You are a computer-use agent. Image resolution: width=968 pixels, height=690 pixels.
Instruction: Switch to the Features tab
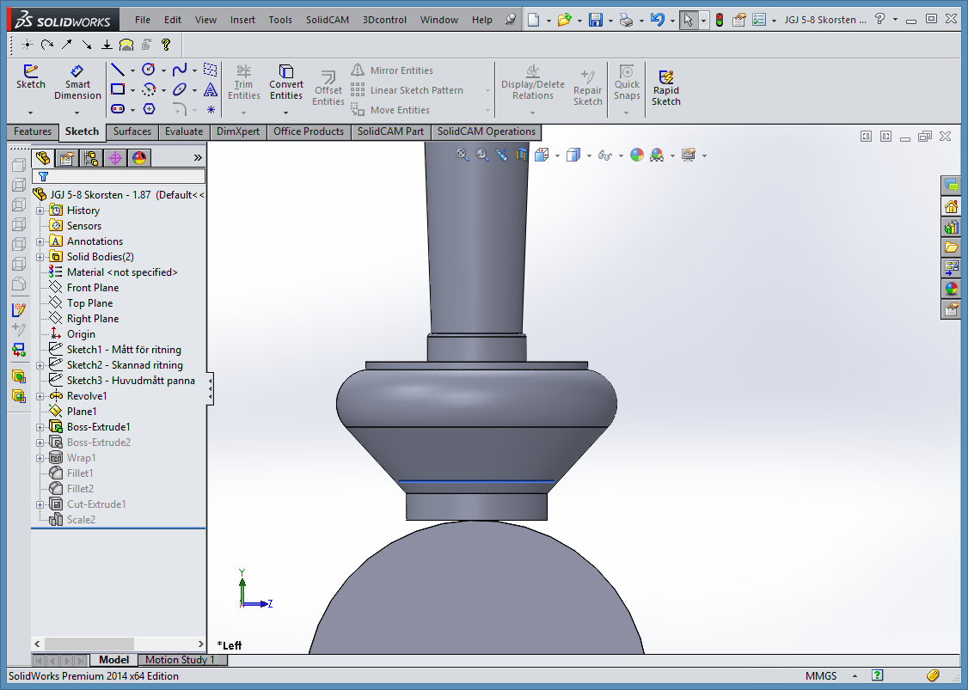33,131
